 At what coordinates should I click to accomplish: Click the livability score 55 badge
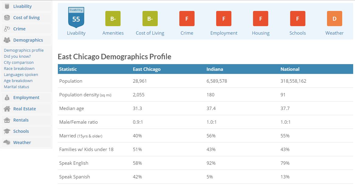coord(76,17)
